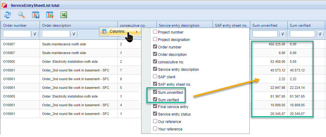Click the save table layout icon

36,15
